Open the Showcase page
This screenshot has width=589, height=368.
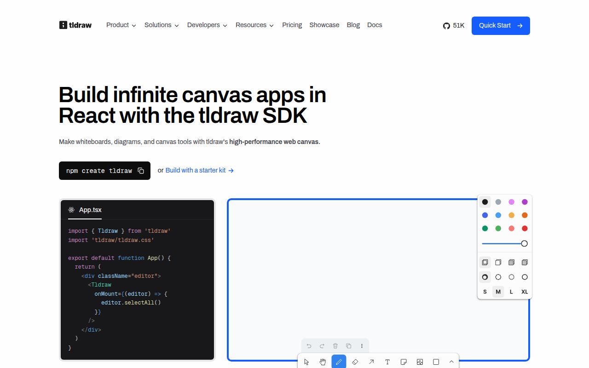click(324, 25)
